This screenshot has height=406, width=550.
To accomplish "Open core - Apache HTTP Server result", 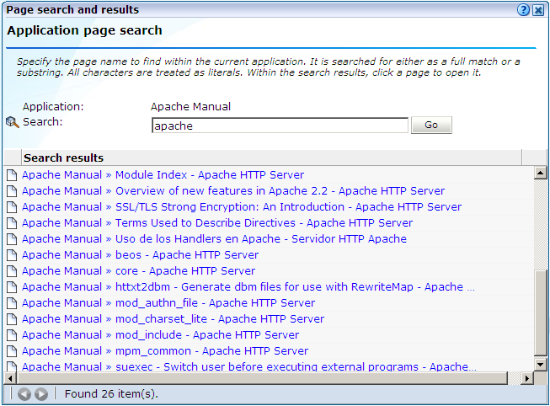I will point(138,271).
